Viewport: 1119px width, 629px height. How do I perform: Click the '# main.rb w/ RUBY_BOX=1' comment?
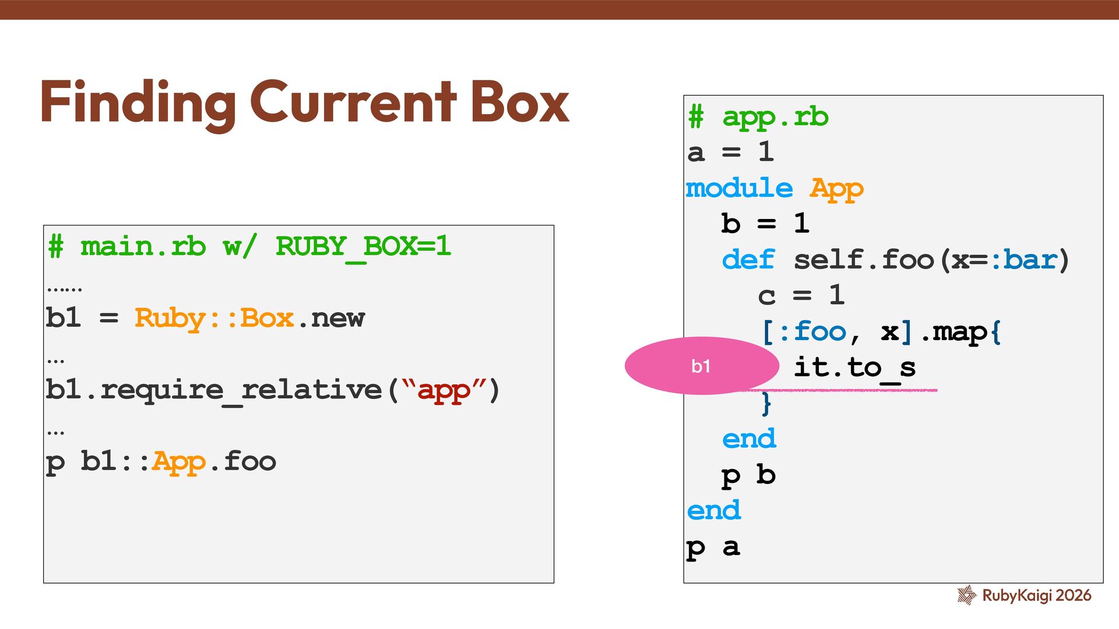[x=249, y=246]
